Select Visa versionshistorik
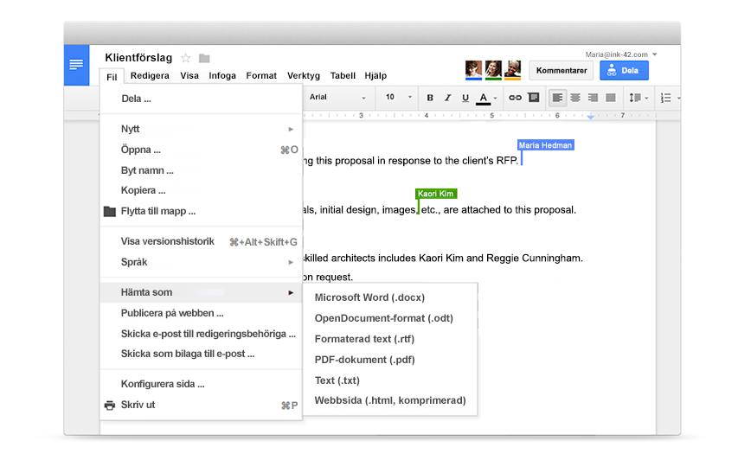Screen dimensions: 738x460 (201, 242)
